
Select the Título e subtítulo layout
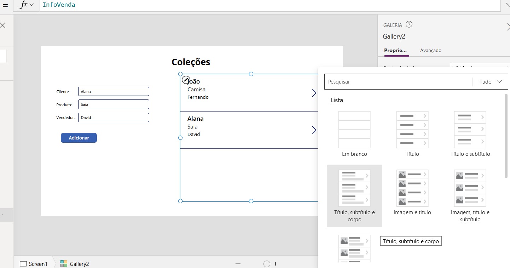point(470,134)
